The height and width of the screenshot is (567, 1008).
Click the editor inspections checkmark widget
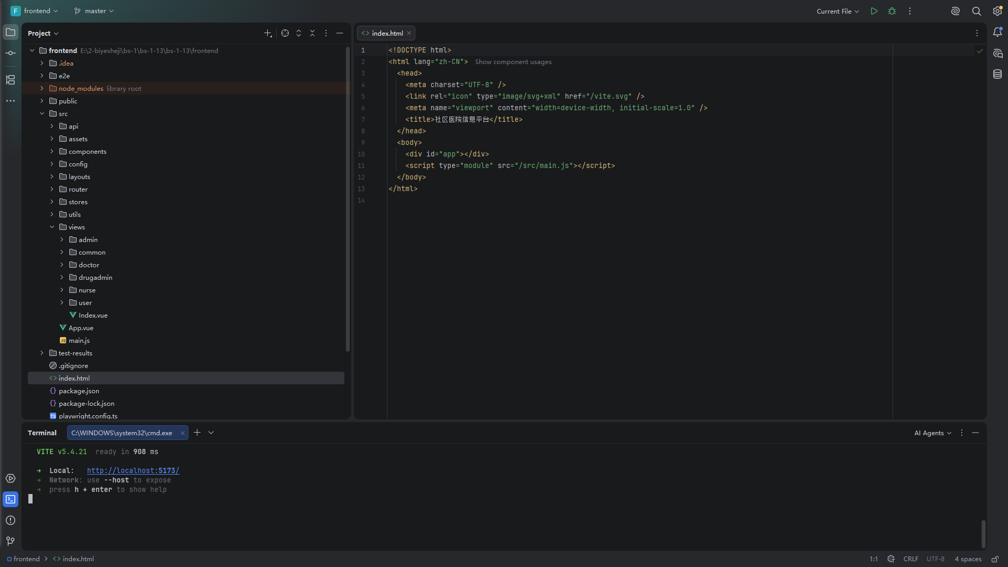980,50
